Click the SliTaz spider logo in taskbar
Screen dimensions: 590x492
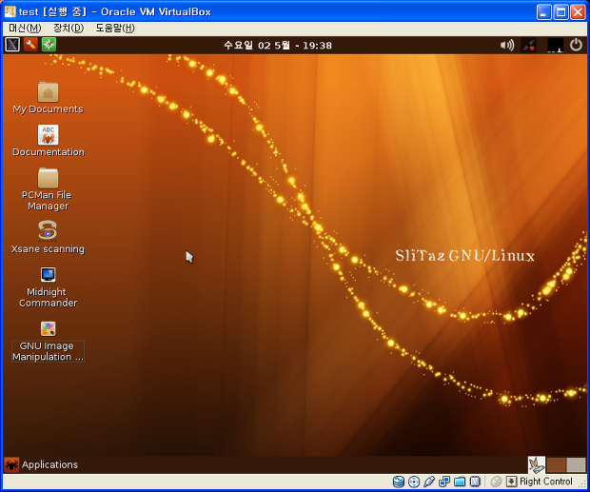click(x=11, y=465)
